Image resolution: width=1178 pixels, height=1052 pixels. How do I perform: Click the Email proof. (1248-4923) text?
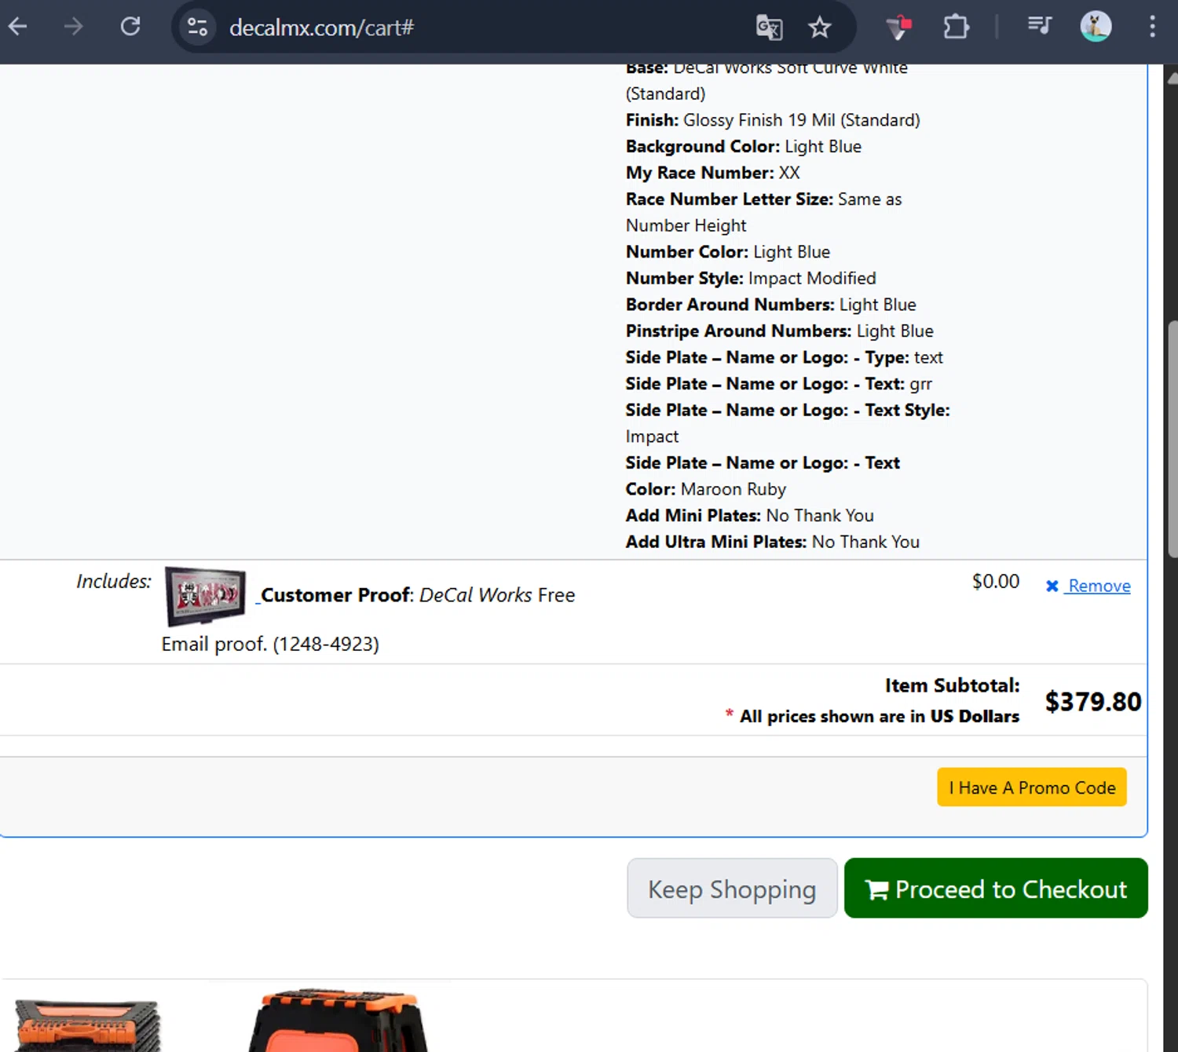click(270, 645)
